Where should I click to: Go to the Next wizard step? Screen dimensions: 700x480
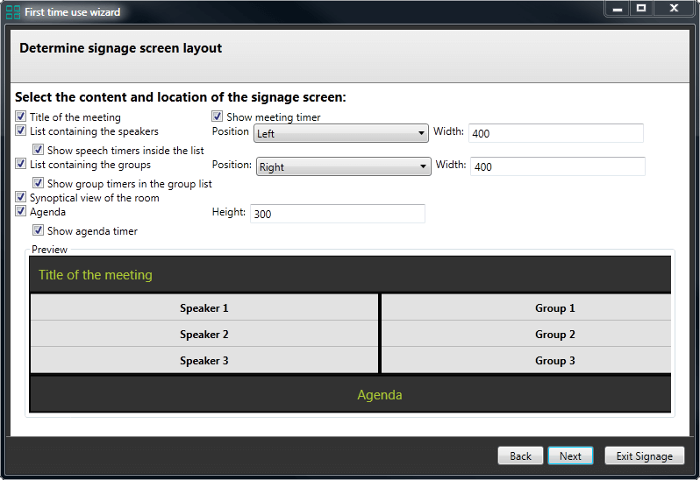coord(570,456)
